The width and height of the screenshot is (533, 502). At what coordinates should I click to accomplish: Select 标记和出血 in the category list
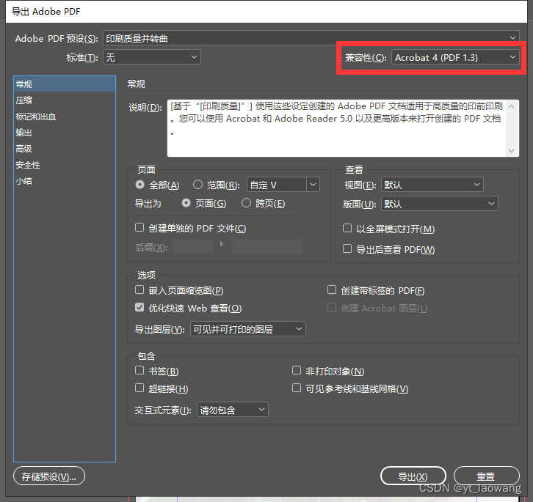(65, 117)
